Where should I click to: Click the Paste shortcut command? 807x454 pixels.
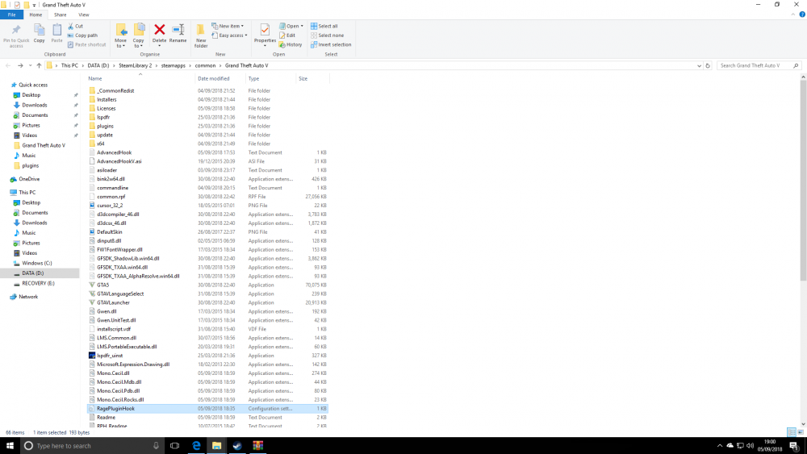(x=86, y=44)
